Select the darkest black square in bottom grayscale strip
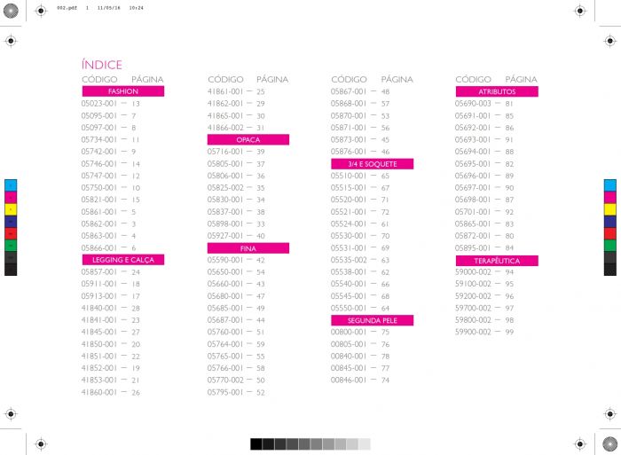The image size is (621, 455). coord(256,443)
